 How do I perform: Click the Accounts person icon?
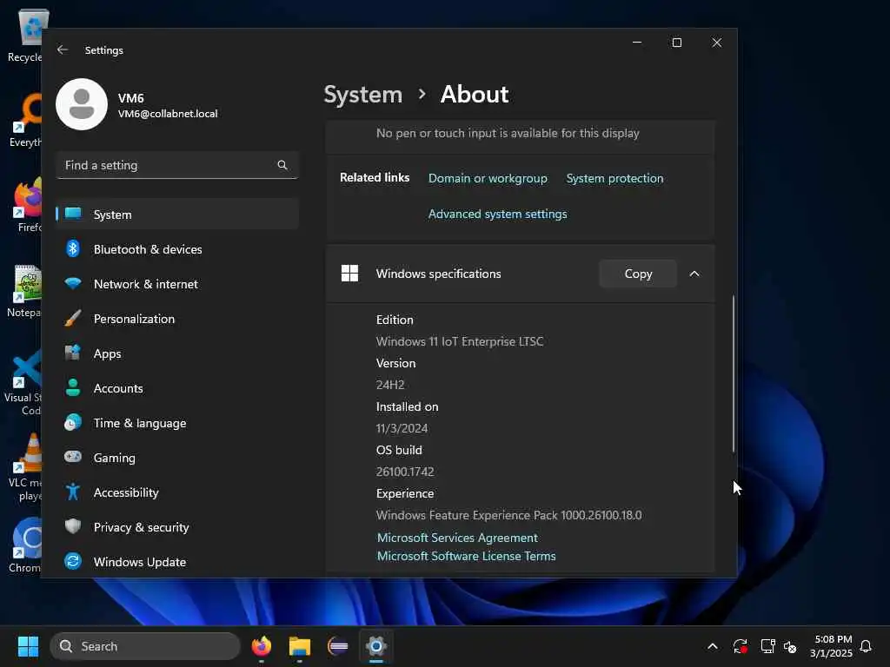click(x=73, y=388)
